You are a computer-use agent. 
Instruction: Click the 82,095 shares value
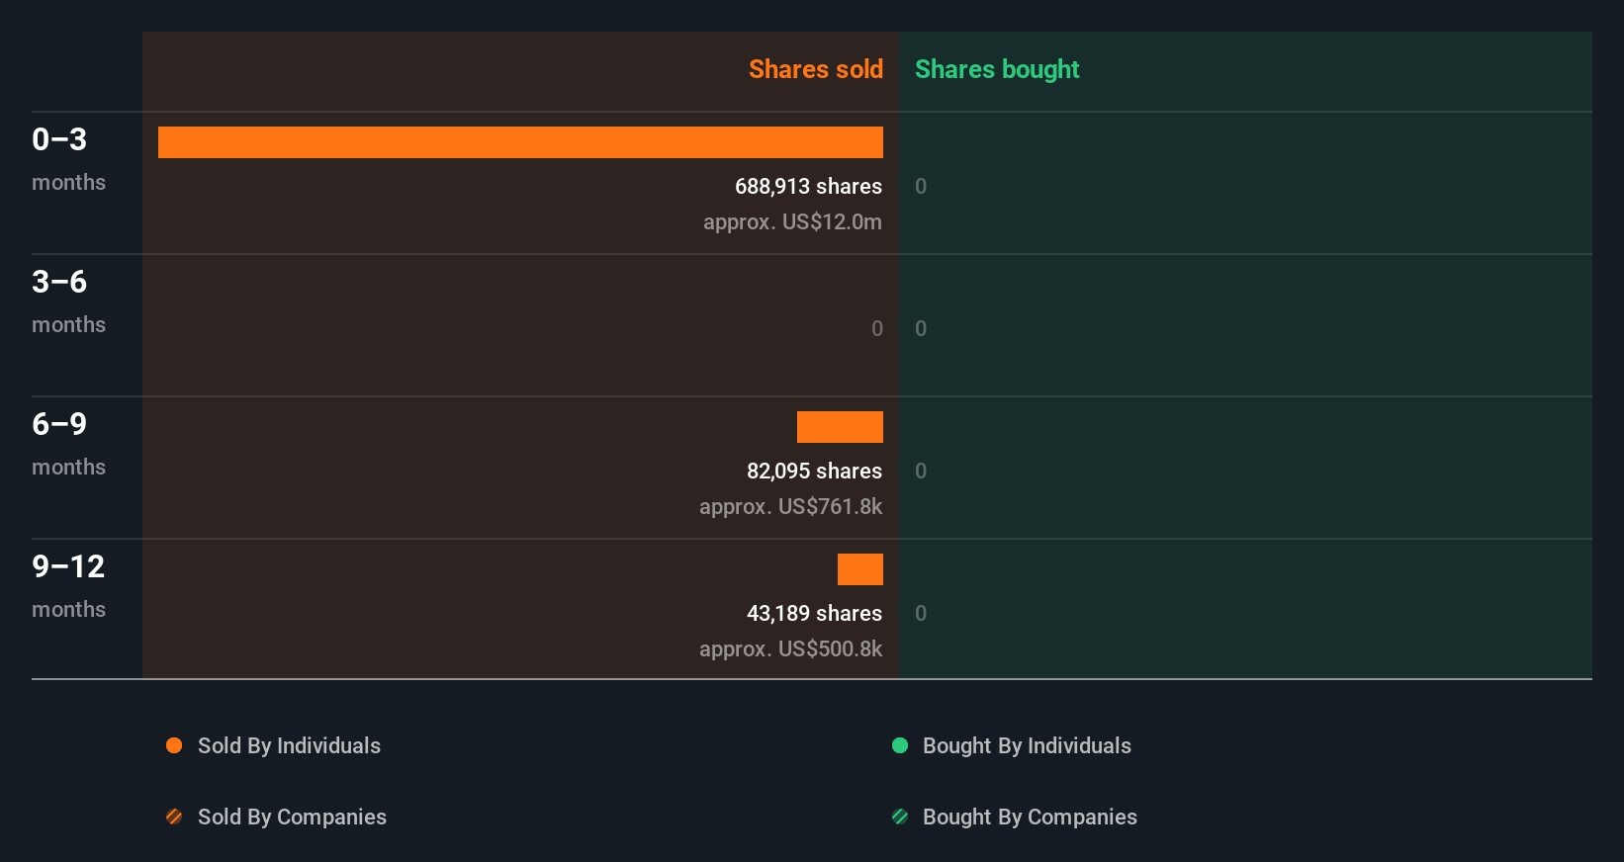pyautogui.click(x=814, y=471)
